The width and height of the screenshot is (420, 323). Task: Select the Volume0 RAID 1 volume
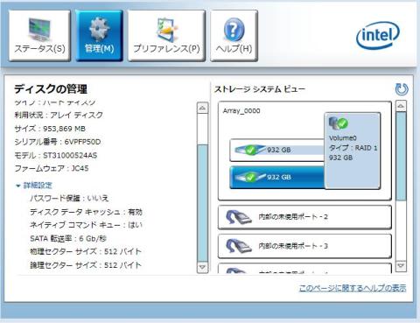(x=353, y=151)
